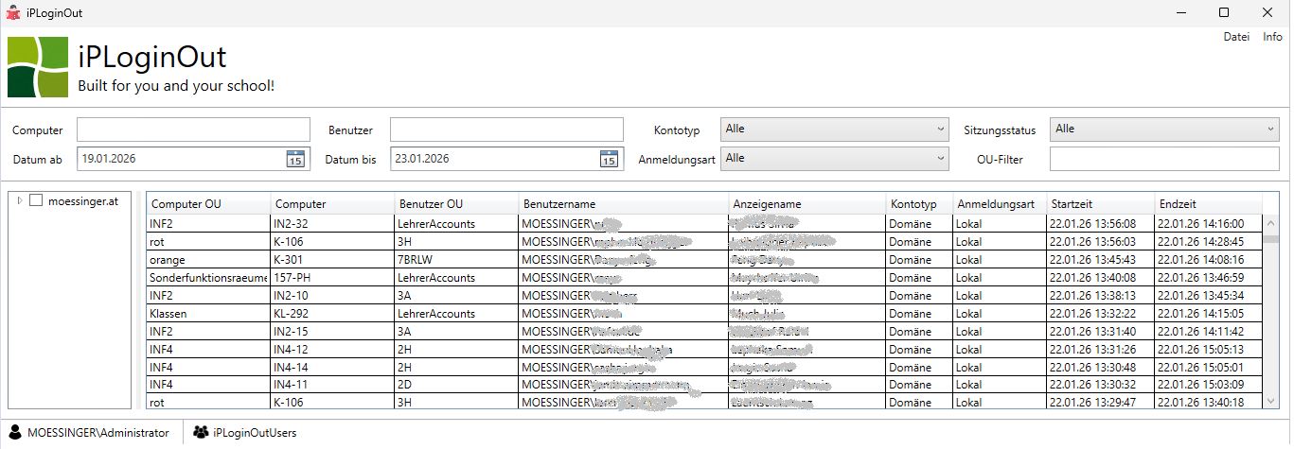The width and height of the screenshot is (1294, 449).
Task: Open the Datei menu
Action: pos(1236,38)
